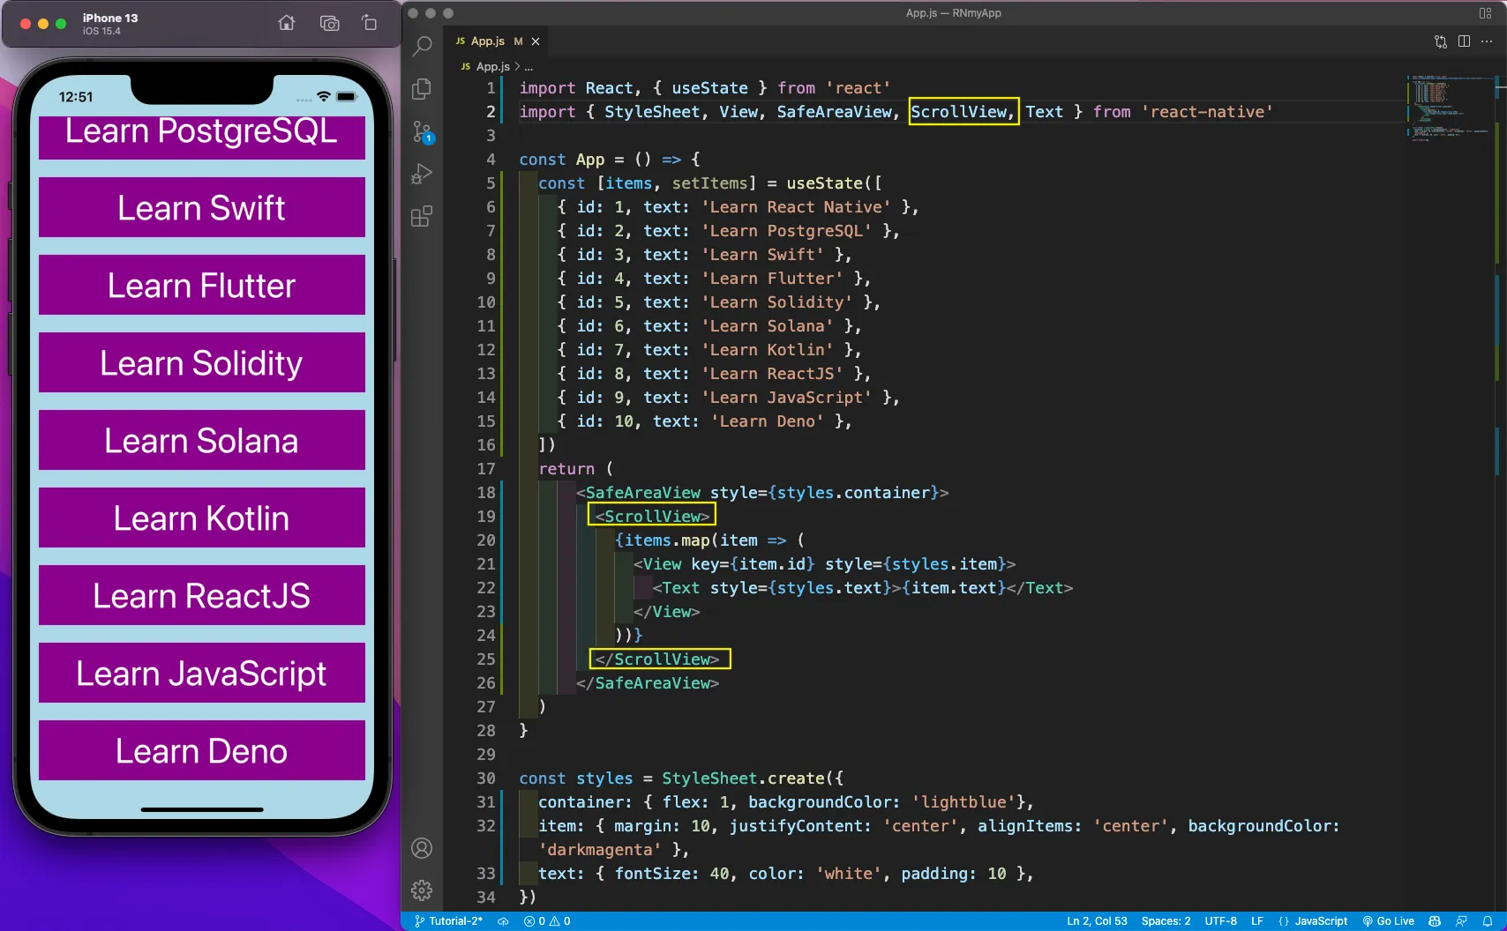This screenshot has height=931, width=1507.
Task: Click 'Learn React Native' string on line 6
Action: (x=796, y=207)
